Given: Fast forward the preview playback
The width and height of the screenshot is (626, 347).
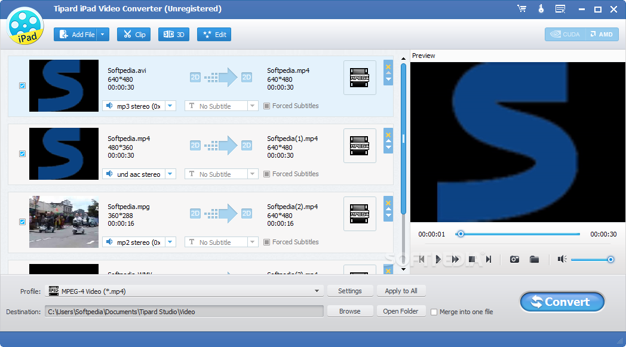Looking at the screenshot, I should tap(455, 260).
